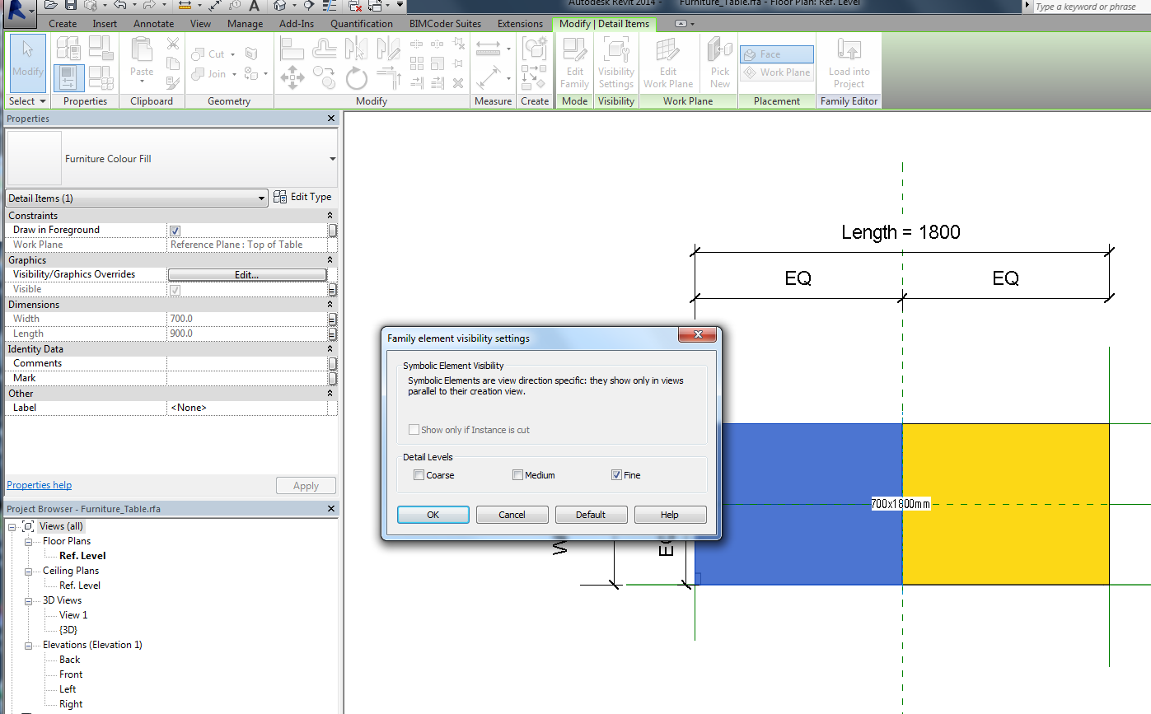This screenshot has width=1151, height=714.
Task: Enable the Coarse detail level checkbox
Action: [419, 475]
